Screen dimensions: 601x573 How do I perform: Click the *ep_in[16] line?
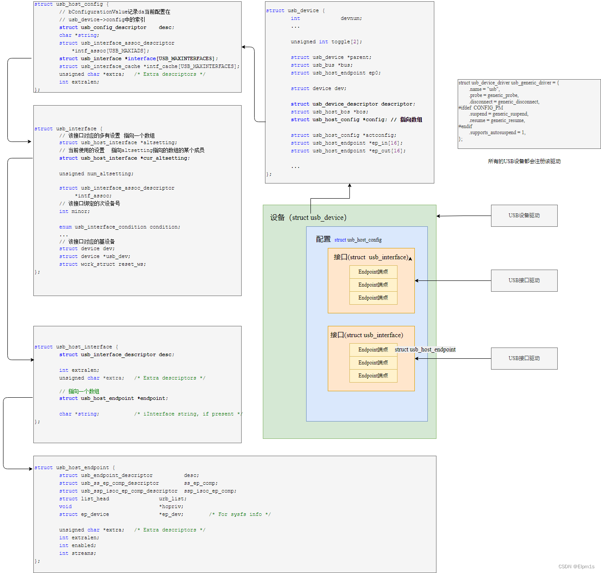point(346,143)
